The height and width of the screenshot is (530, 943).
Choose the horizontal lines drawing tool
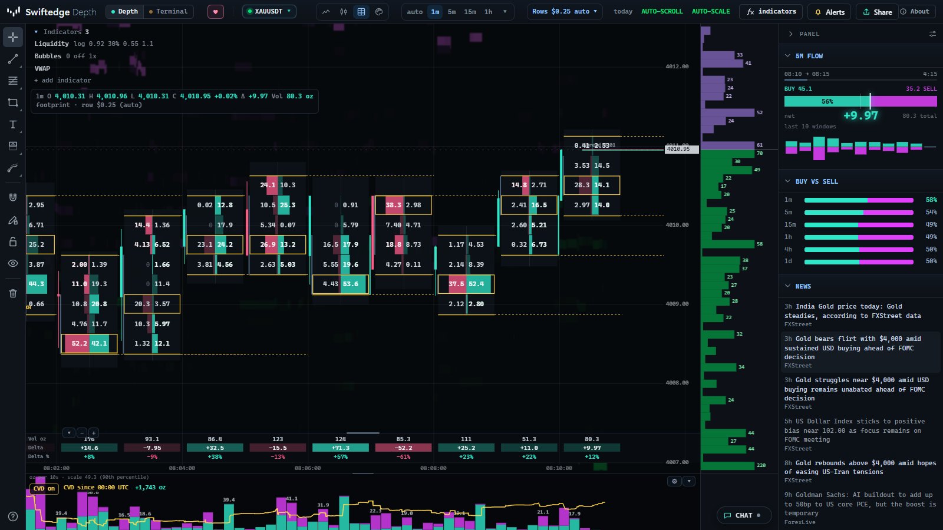[x=13, y=81]
